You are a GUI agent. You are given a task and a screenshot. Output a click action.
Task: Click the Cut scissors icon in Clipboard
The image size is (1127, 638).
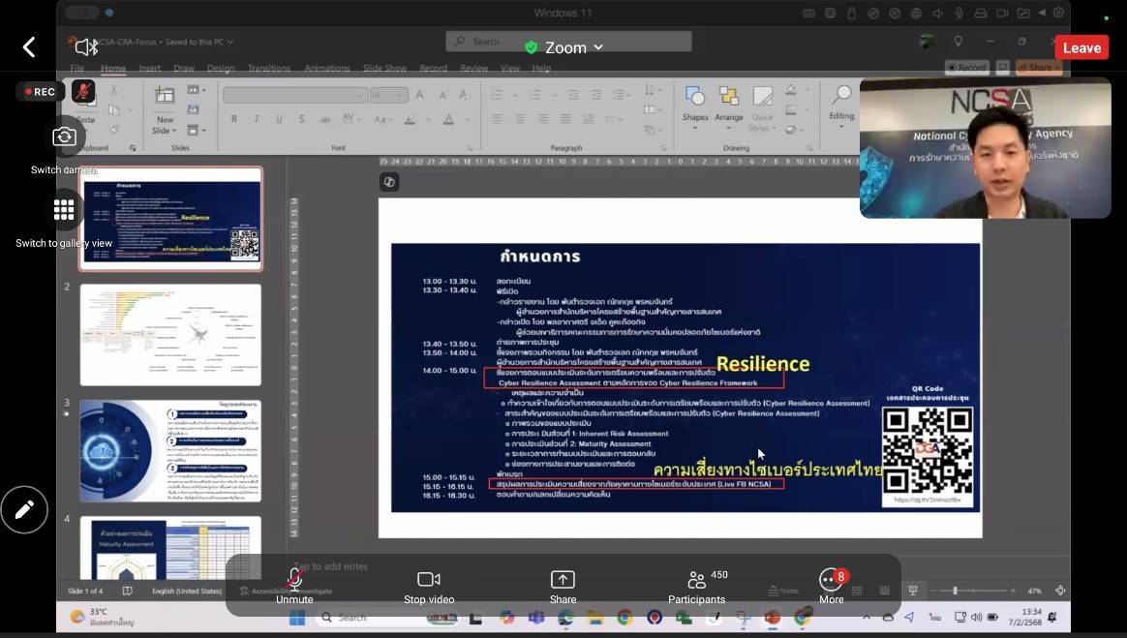coord(113,91)
